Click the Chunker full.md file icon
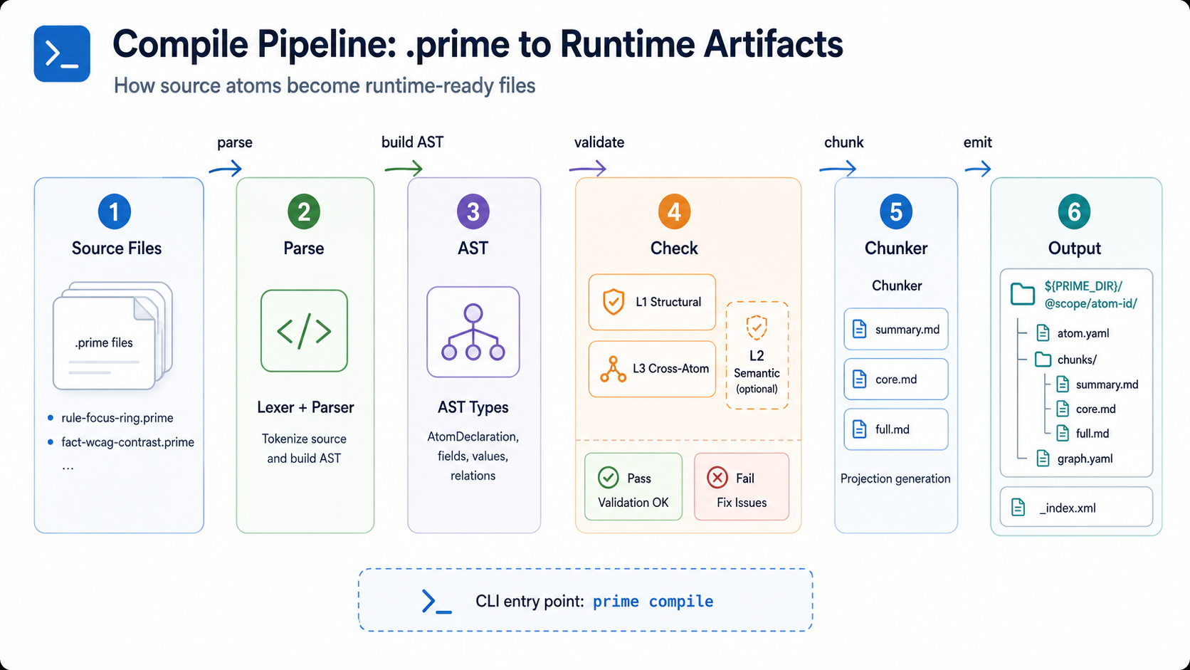Viewport: 1190px width, 670px height. coord(860,429)
